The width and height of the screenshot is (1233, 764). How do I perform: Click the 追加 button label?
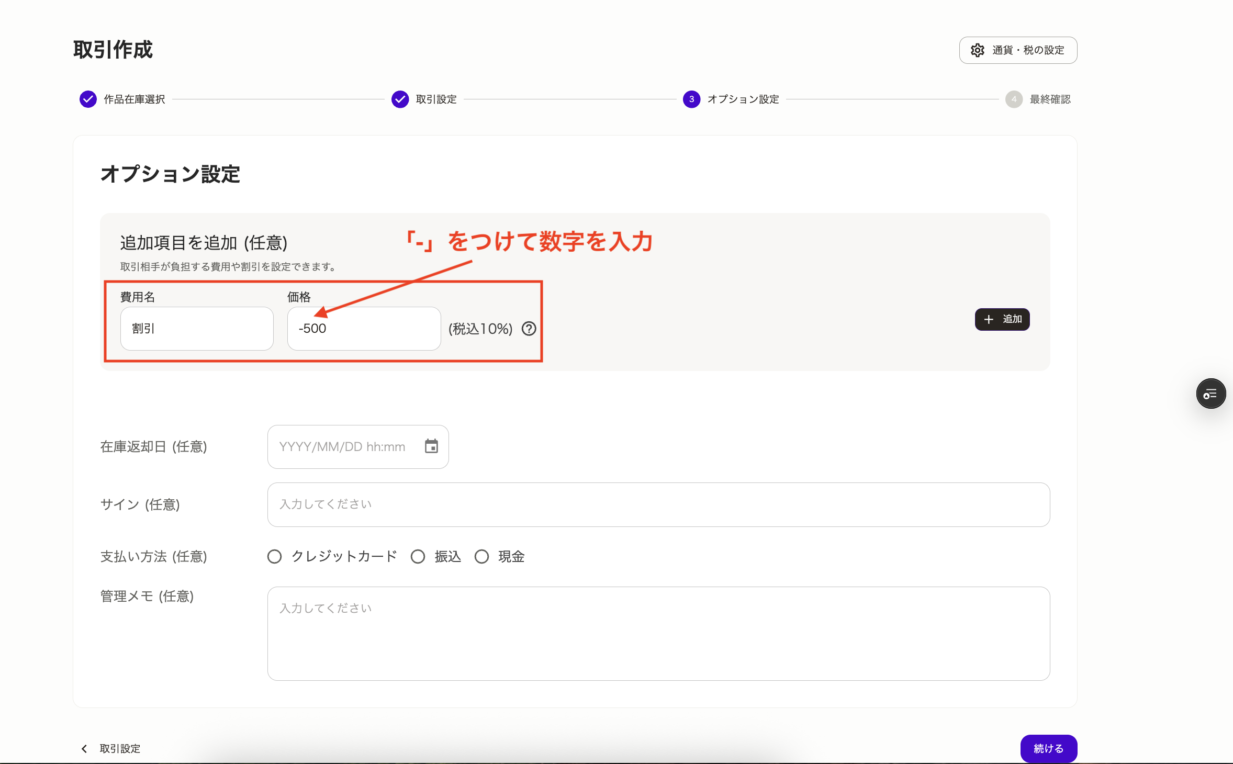point(1012,319)
